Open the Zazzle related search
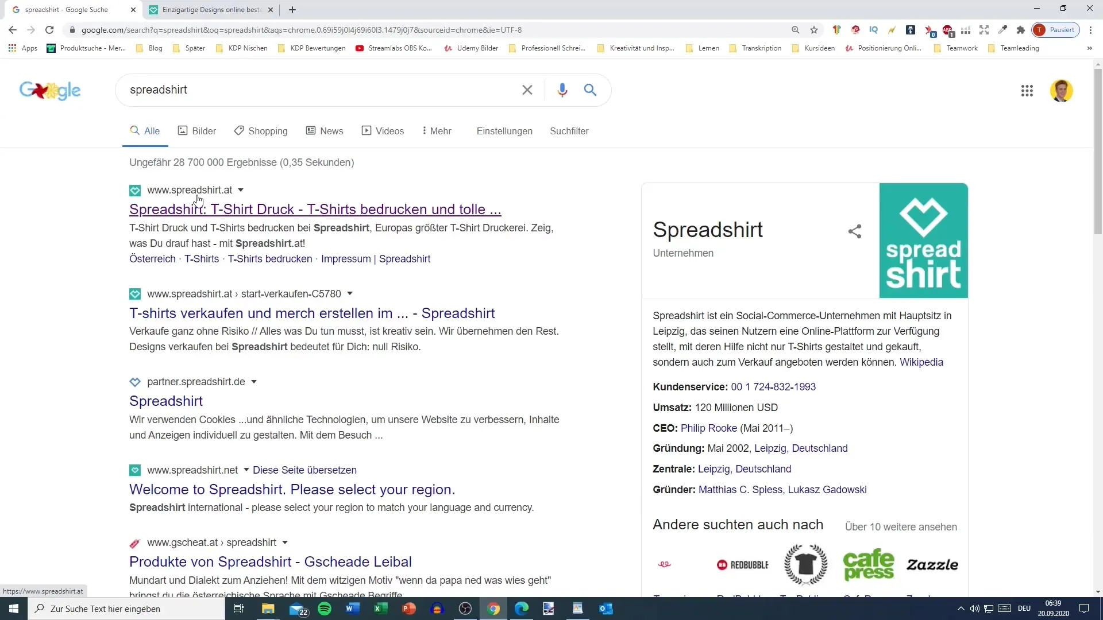 (x=932, y=565)
